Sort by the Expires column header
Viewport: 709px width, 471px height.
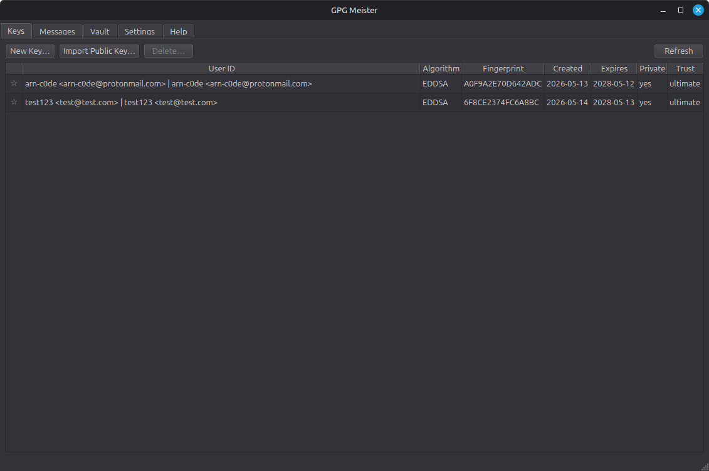pos(614,69)
